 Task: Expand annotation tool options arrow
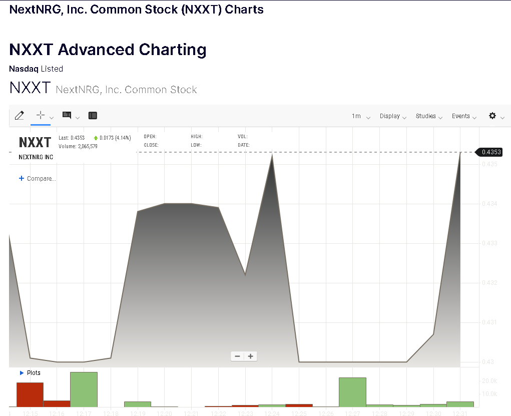pyautogui.click(x=78, y=118)
